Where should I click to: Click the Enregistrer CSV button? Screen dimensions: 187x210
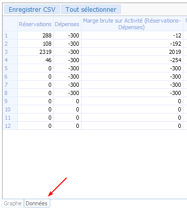(32, 10)
